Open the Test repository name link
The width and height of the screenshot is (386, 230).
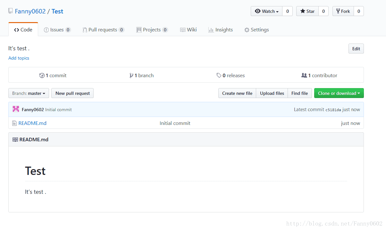coord(57,11)
